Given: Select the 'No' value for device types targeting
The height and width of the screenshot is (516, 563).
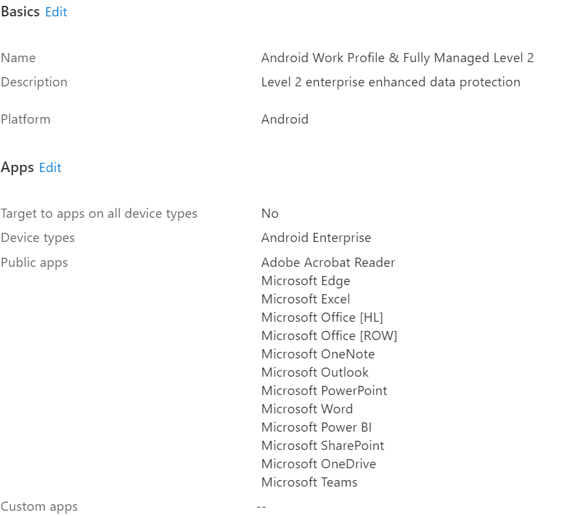Looking at the screenshot, I should [x=269, y=213].
